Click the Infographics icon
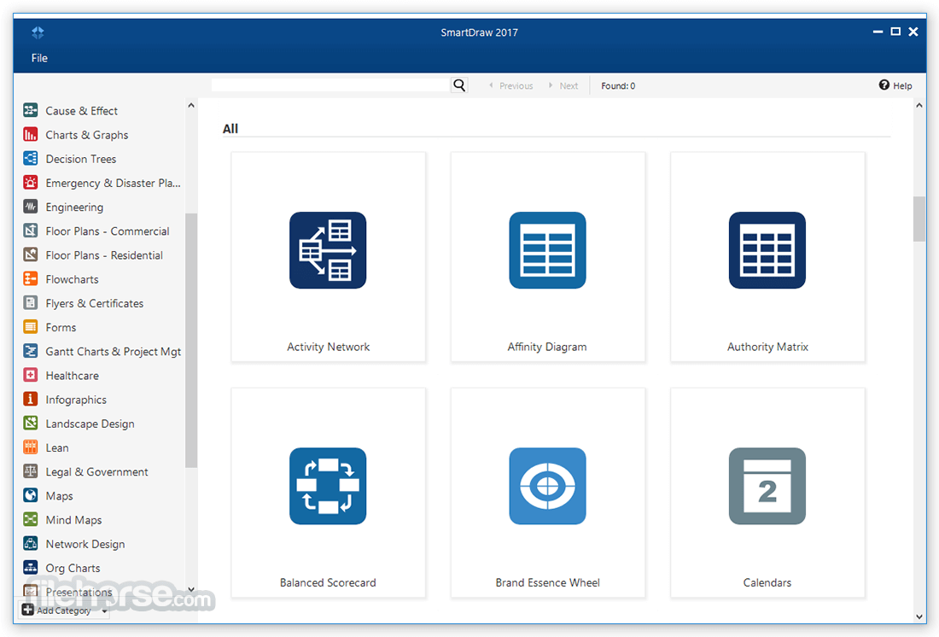 [31, 399]
